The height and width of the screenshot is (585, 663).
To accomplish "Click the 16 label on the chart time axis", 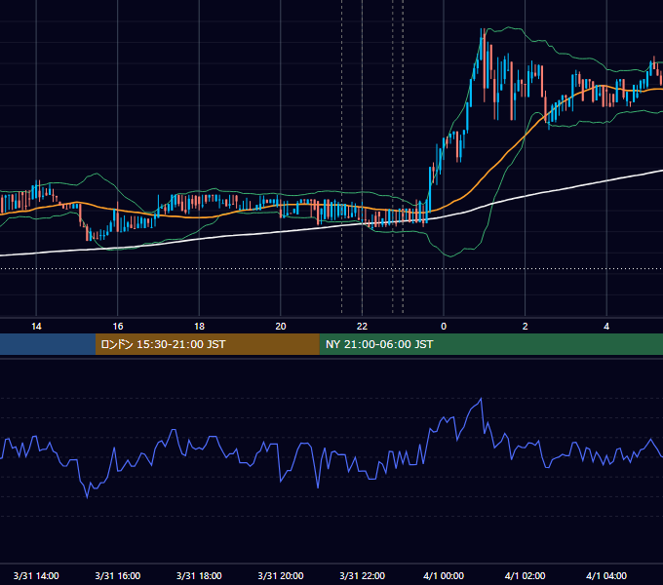I will click(118, 327).
